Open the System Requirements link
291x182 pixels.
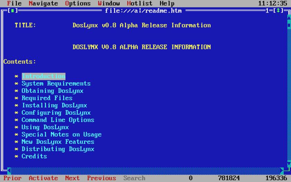coord(56,84)
